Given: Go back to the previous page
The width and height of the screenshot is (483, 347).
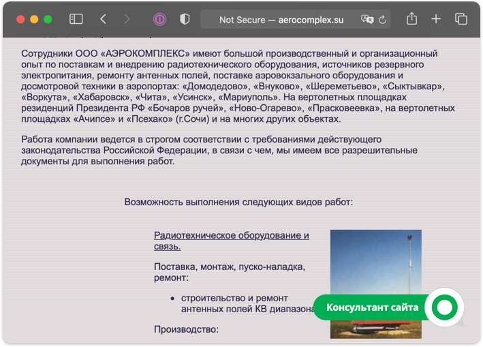Looking at the screenshot, I should (x=103, y=20).
